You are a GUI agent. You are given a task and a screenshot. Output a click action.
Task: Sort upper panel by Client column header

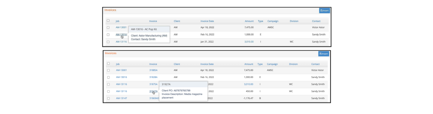pos(177,21)
